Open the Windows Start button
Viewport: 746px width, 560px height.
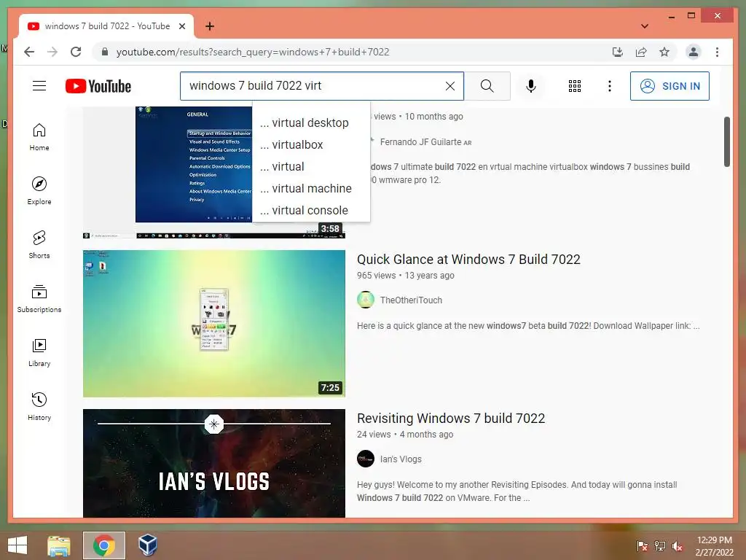tap(17, 545)
